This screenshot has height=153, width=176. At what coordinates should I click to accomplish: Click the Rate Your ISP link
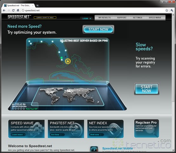pos(31,109)
